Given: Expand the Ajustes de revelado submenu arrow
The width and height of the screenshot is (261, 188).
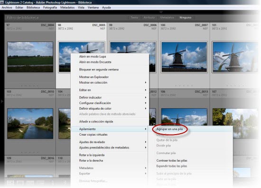Looking at the screenshot, I should click(x=146, y=142).
